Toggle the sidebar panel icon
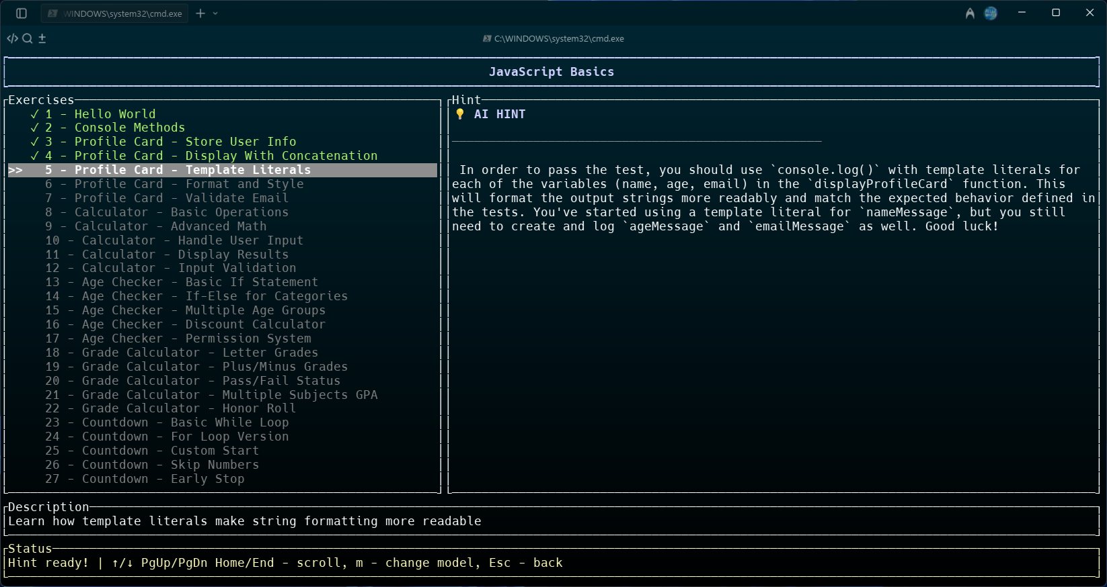1107x587 pixels. pyautogui.click(x=22, y=13)
